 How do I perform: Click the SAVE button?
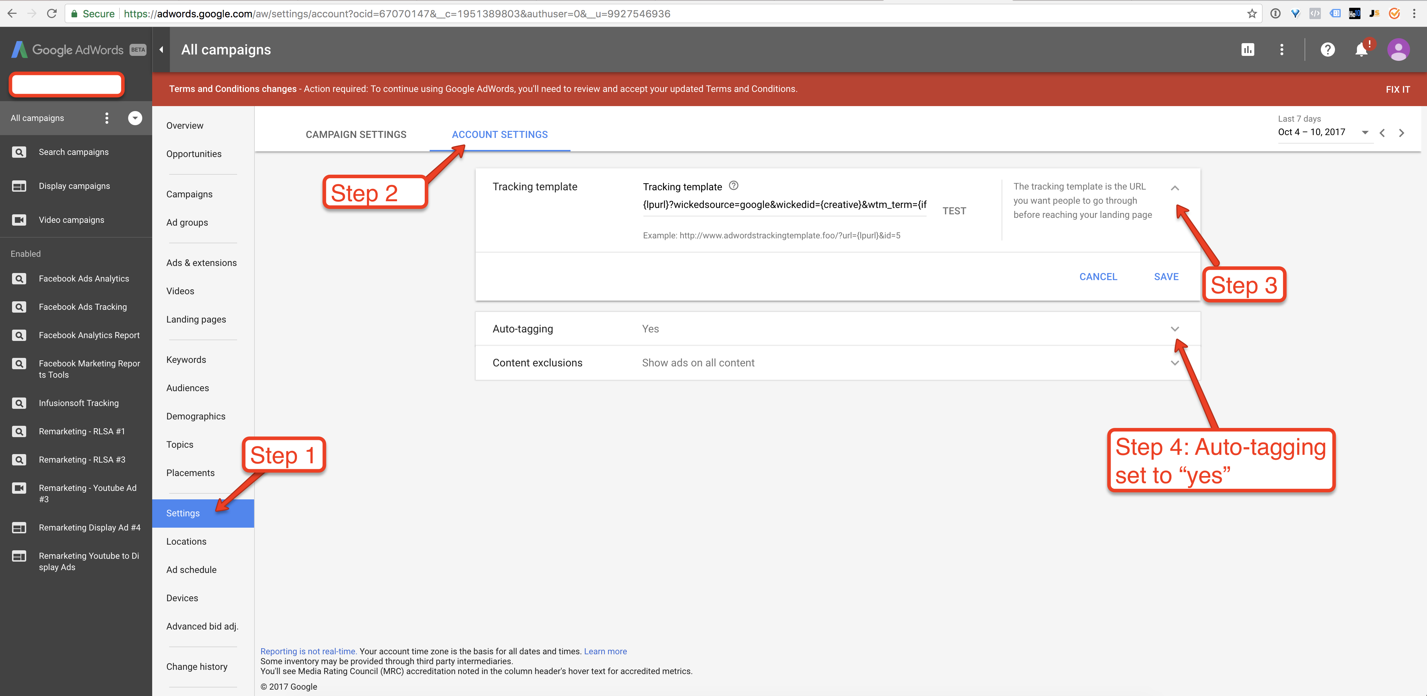pyautogui.click(x=1166, y=277)
